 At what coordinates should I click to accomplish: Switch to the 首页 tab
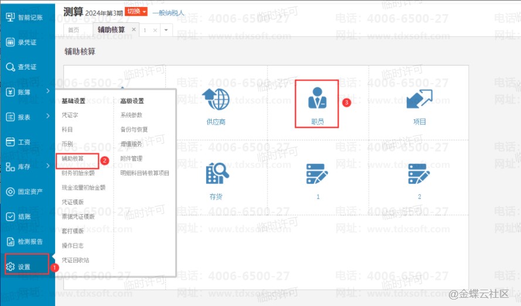coord(74,30)
